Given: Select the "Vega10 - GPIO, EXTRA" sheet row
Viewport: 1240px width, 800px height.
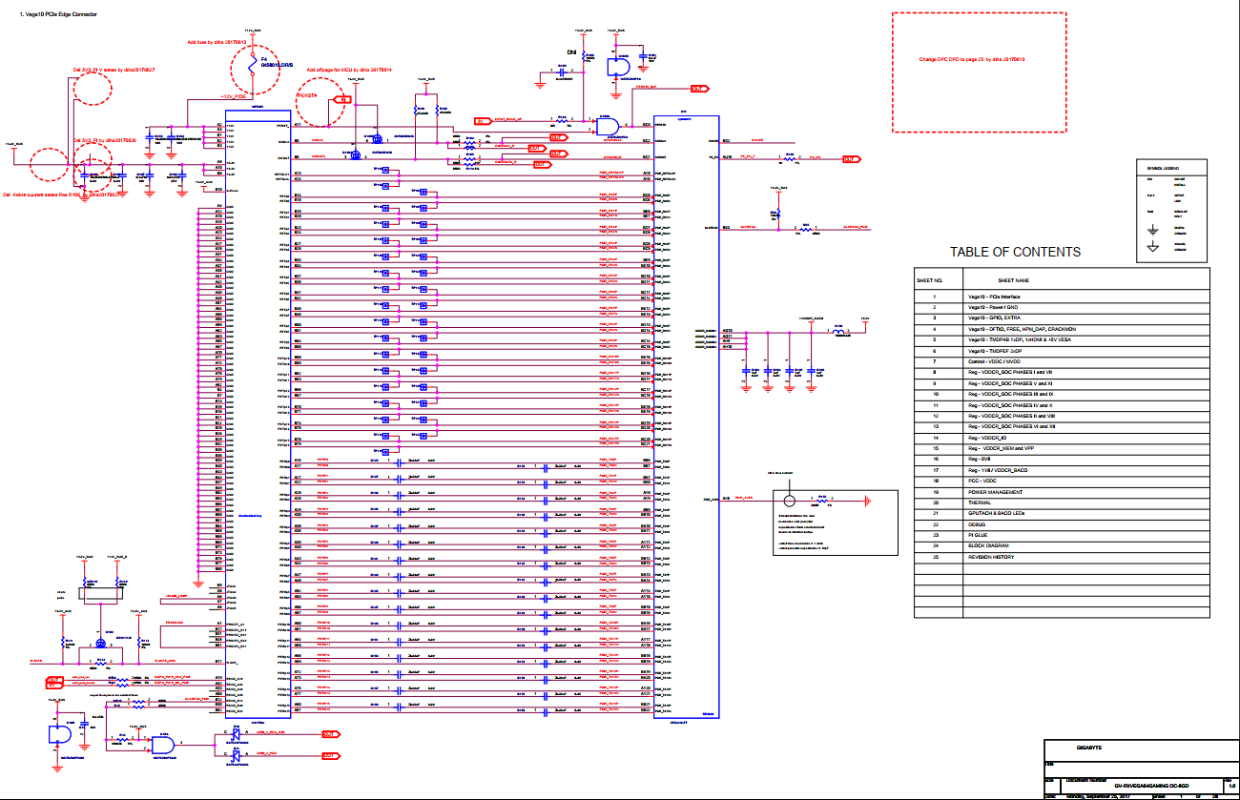Looking at the screenshot, I should tap(1062, 318).
